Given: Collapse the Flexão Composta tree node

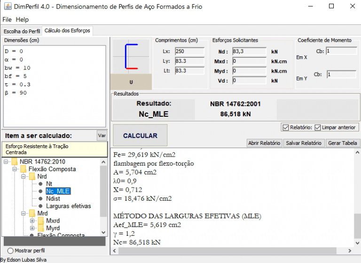Looking at the screenshot, I should tap(15, 169).
